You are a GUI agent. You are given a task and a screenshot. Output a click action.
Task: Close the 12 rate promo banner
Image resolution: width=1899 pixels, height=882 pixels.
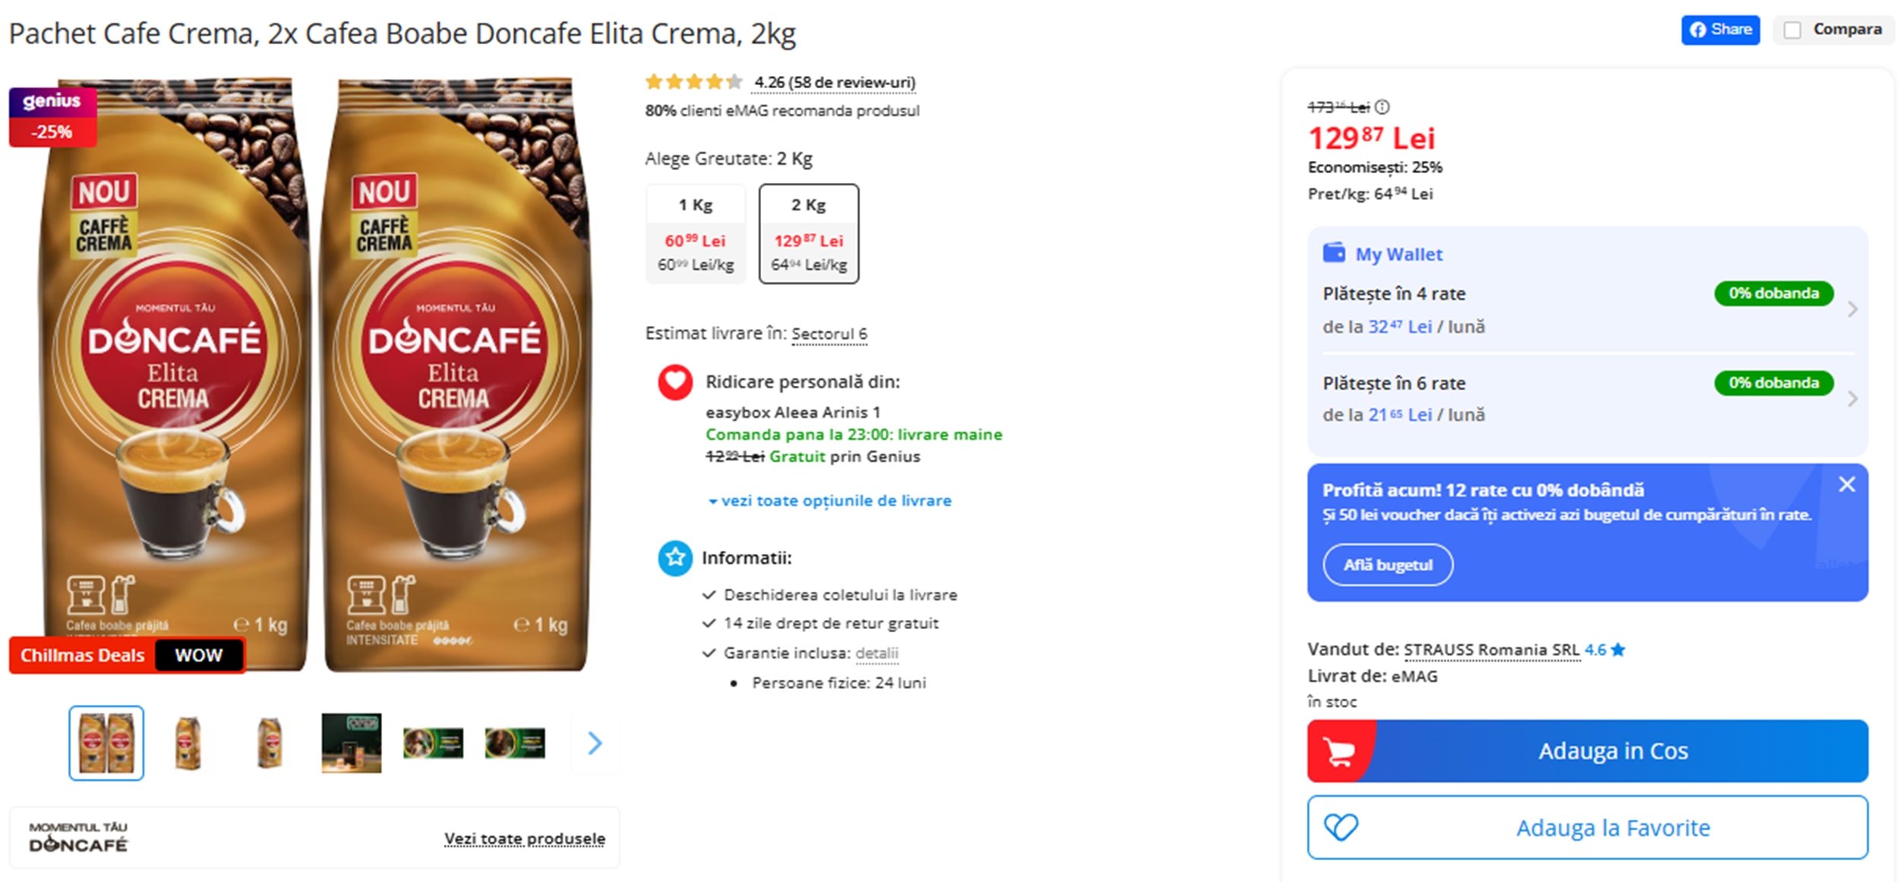pos(1847,485)
